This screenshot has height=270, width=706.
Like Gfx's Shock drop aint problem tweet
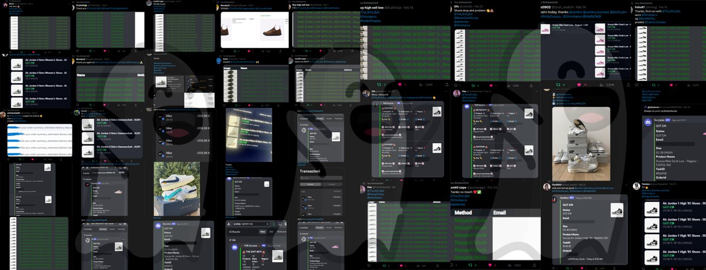coord(491,85)
